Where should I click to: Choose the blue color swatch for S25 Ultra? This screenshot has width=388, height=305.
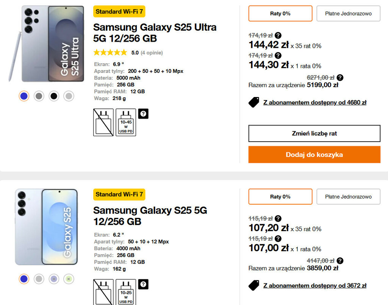click(x=24, y=96)
